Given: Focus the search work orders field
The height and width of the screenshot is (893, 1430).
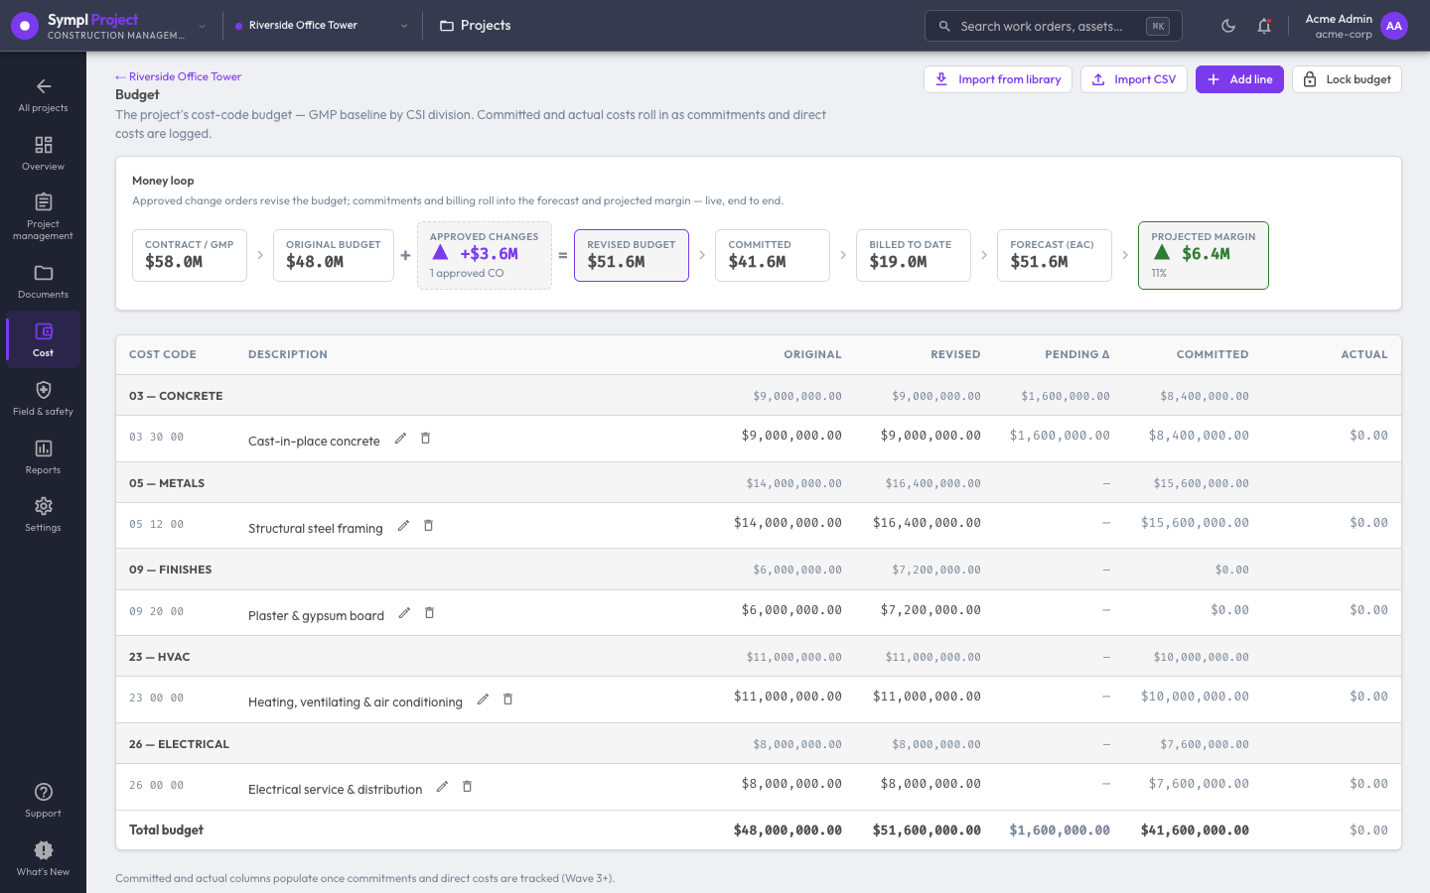Looking at the screenshot, I should coord(1053,26).
